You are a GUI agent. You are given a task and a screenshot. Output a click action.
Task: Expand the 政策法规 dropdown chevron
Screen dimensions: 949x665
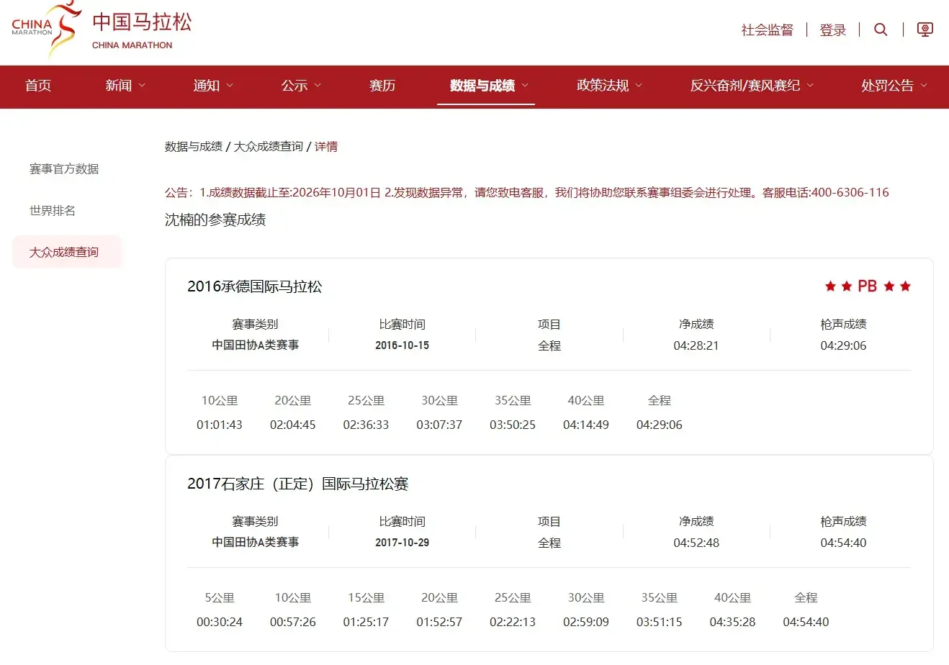[638, 86]
